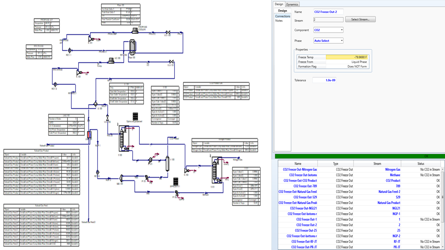Open the Notes page in Design list
445x250 pixels.
(279, 21)
